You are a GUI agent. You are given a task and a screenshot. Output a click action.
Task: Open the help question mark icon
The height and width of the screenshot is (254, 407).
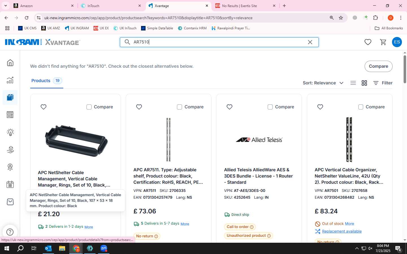(10, 232)
